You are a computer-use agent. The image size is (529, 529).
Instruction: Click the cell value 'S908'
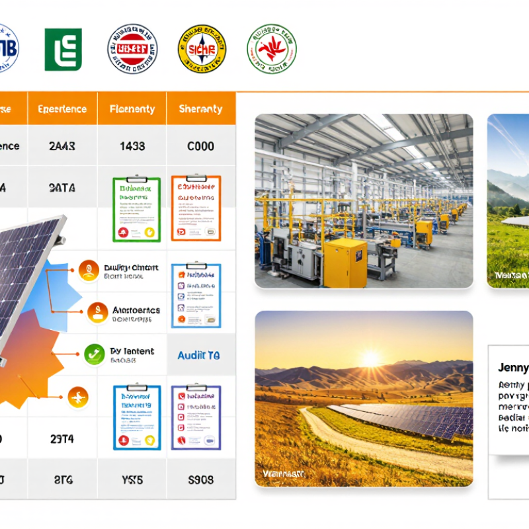201,480
